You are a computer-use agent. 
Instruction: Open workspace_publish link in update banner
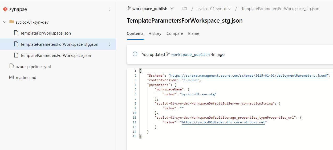[x=190, y=55]
